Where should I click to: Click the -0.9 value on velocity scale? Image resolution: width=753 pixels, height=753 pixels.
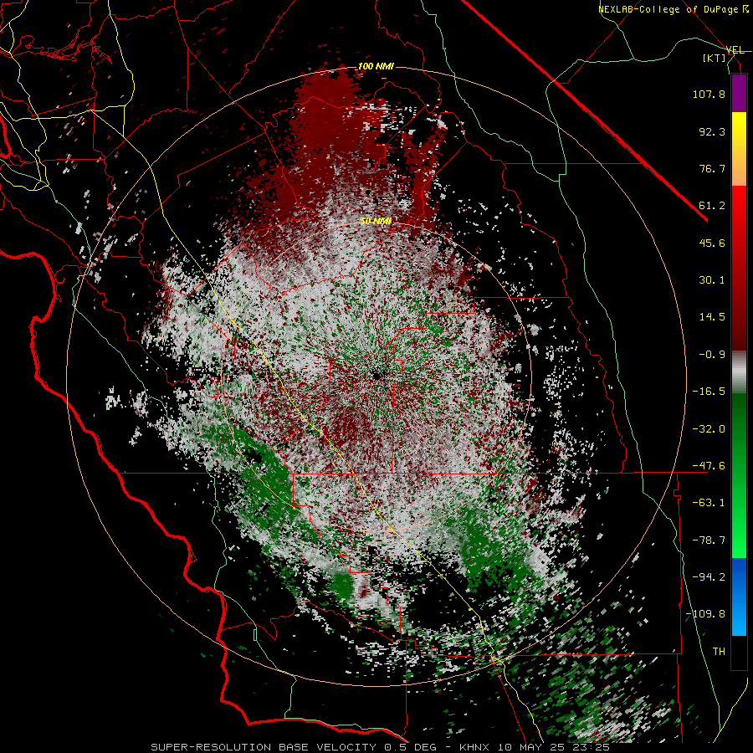coord(712,355)
